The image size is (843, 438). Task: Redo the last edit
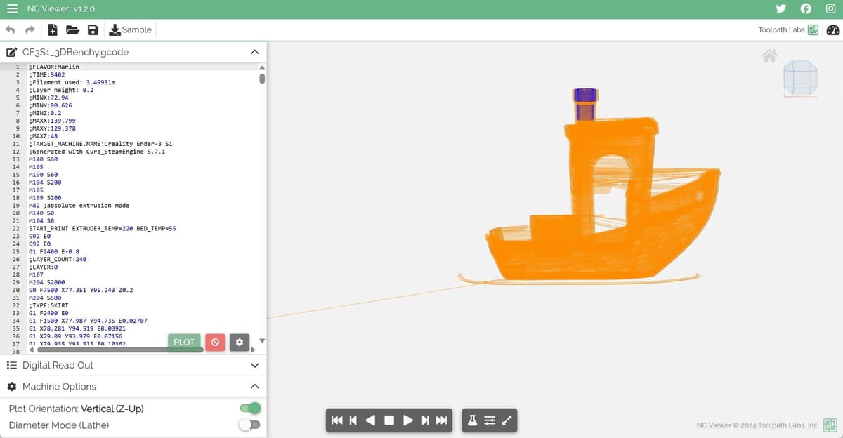[30, 29]
